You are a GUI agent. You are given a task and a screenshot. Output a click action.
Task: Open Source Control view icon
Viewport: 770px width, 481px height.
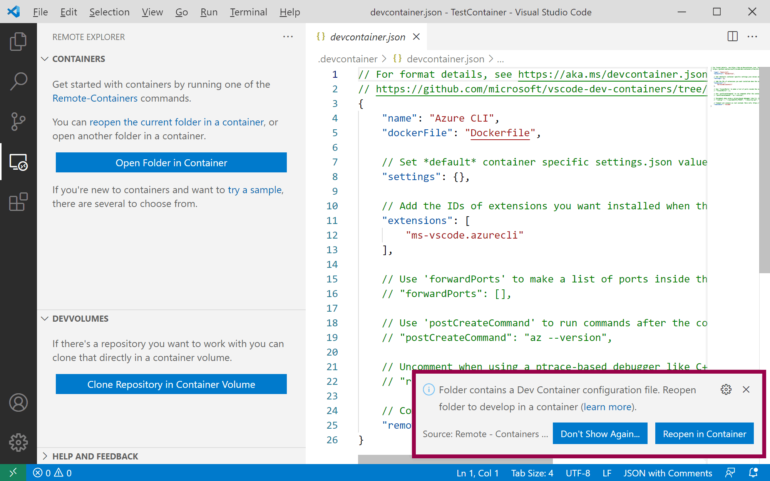click(18, 122)
